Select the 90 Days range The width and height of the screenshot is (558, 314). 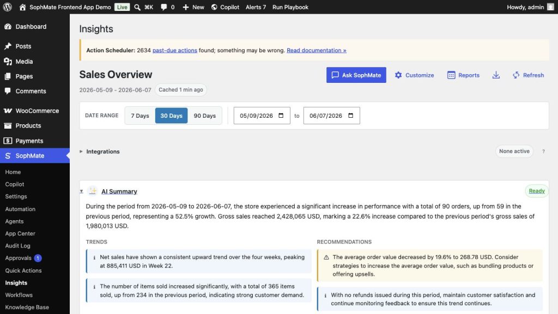click(x=205, y=116)
